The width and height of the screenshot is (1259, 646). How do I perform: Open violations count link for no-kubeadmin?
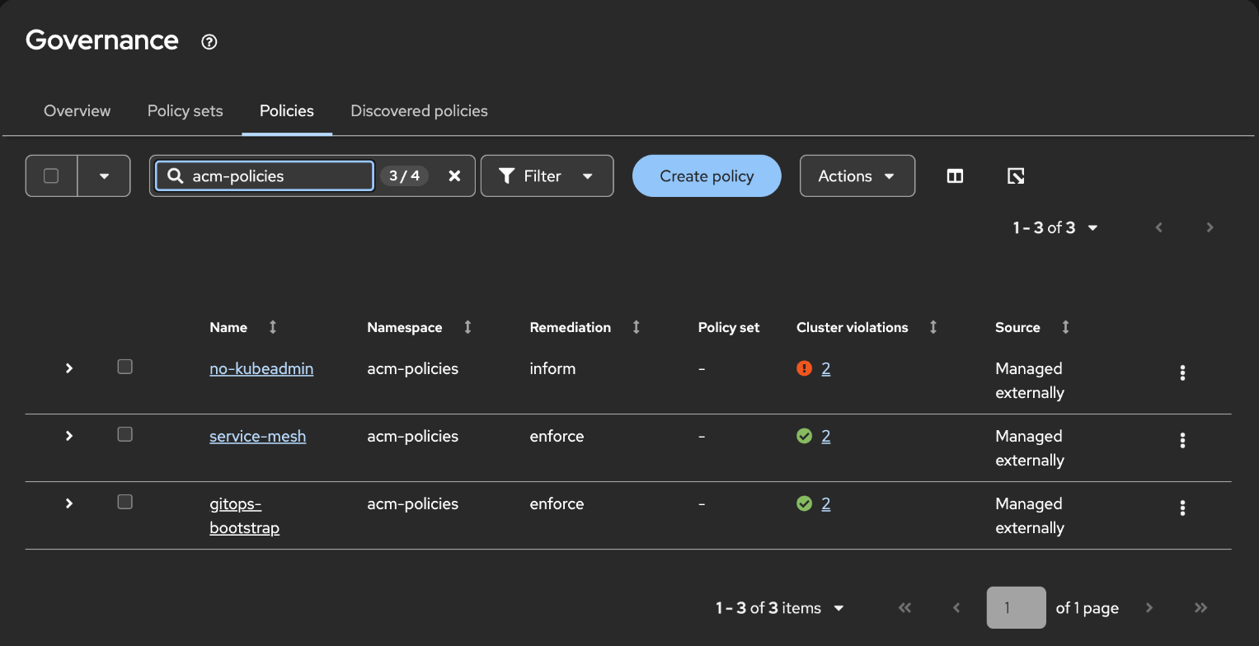coord(826,368)
